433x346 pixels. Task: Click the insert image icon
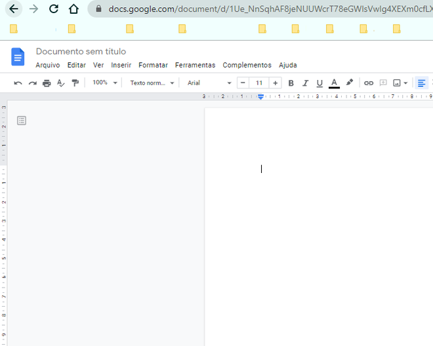click(397, 83)
